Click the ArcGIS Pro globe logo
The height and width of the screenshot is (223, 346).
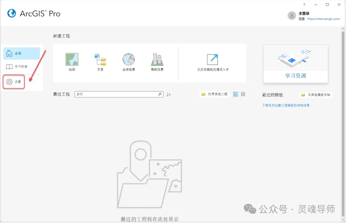[x=11, y=13]
